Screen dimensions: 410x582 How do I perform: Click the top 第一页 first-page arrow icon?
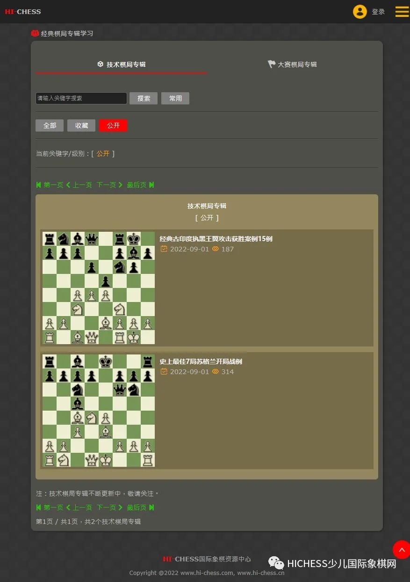(39, 185)
